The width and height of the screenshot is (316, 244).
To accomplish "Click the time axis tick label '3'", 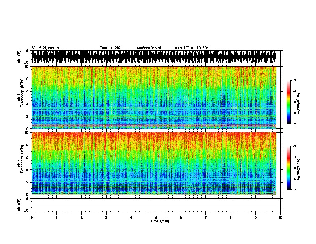I will [106, 217].
